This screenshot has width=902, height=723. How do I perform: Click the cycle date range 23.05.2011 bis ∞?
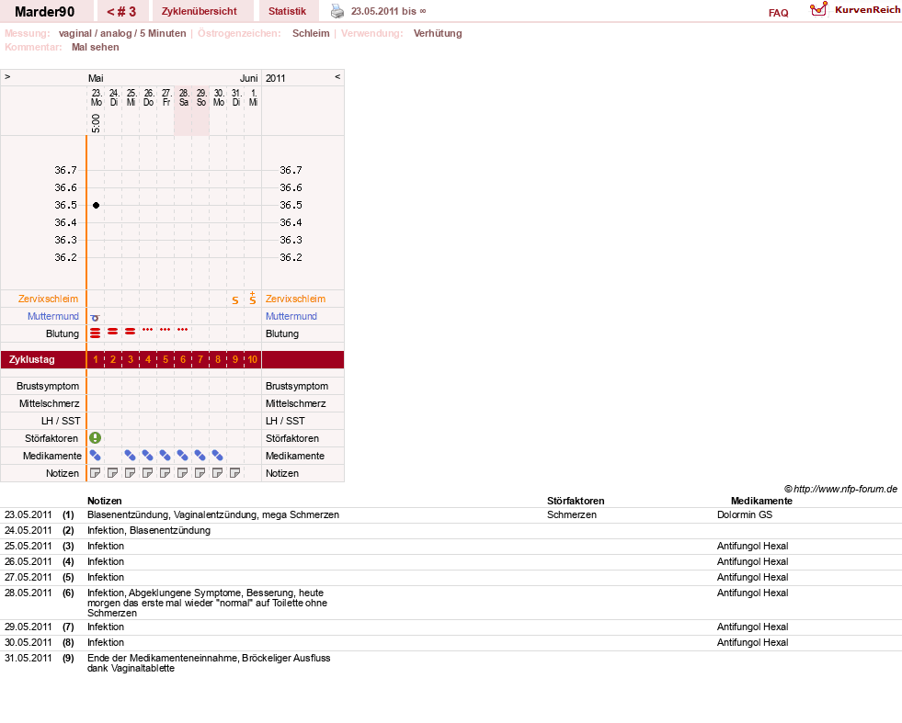click(389, 11)
